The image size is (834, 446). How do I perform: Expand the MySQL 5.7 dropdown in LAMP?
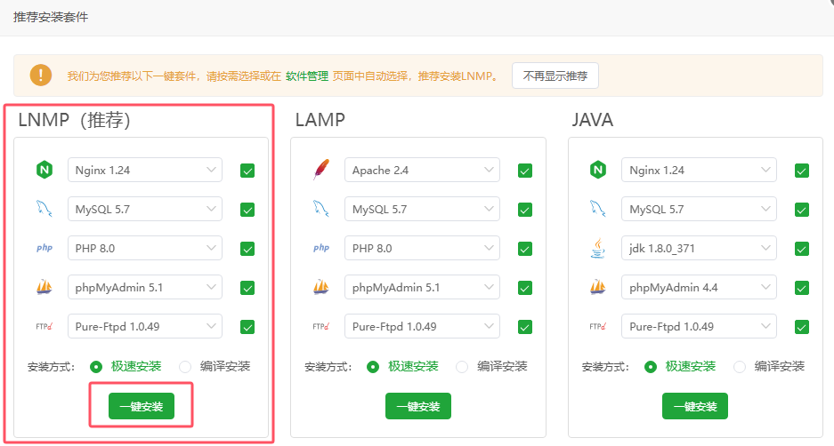(x=423, y=210)
